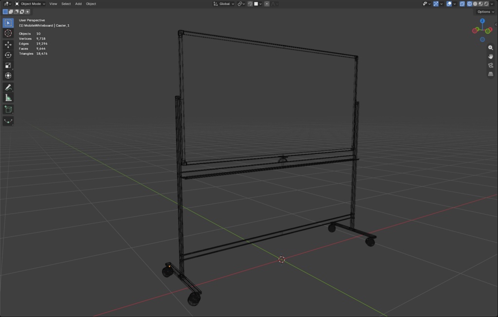Click the Z axis on navigation gizmo
Image resolution: width=498 pixels, height=317 pixels.
click(x=482, y=21)
